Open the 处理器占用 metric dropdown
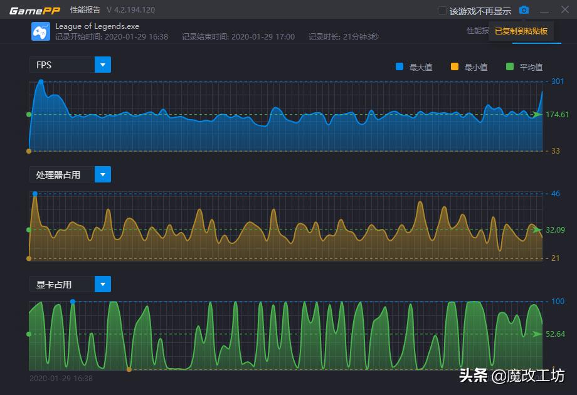This screenshot has width=577, height=395. (x=103, y=174)
